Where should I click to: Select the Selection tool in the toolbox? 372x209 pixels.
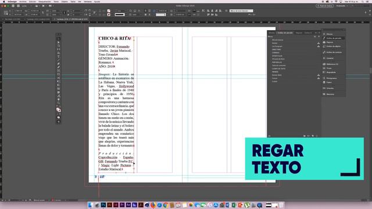click(59, 39)
